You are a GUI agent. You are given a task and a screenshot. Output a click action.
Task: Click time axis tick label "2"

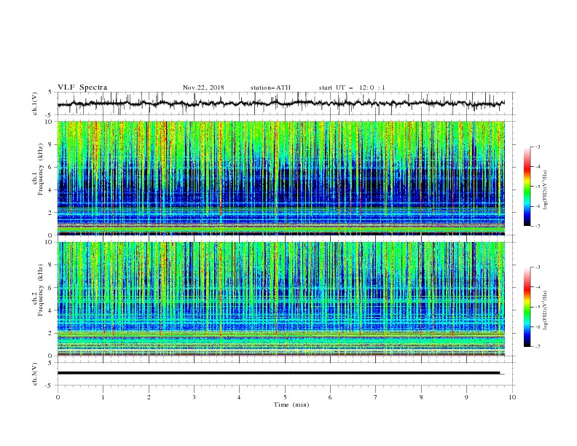coord(149,397)
